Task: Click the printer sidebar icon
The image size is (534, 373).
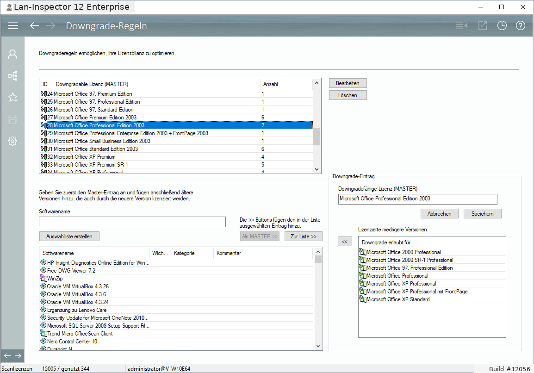Action: (x=12, y=119)
